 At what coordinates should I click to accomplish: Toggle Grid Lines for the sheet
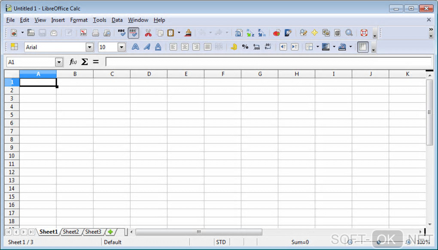coord(362,47)
